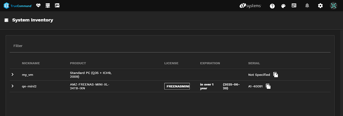Expand the my_vm row
343x116 pixels.
12,75
